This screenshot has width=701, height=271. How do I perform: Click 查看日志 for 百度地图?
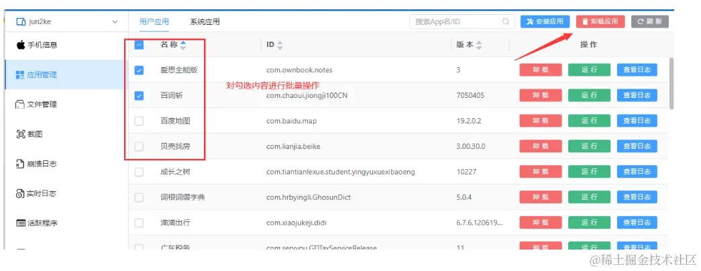(x=637, y=121)
